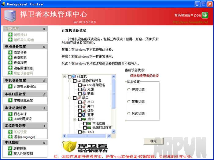Click the 光驱 optical drive icon in the tree

tap(84, 89)
